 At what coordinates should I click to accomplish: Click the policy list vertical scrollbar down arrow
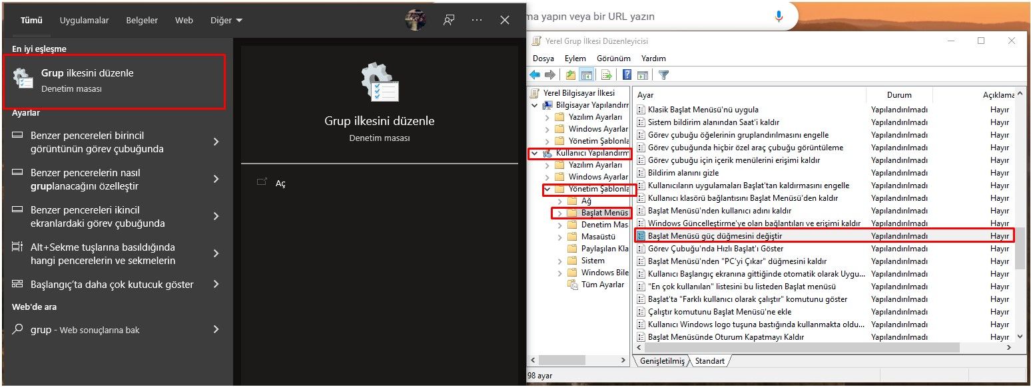(x=1020, y=337)
